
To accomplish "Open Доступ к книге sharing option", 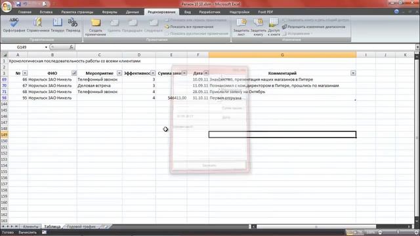I will coord(274,28).
